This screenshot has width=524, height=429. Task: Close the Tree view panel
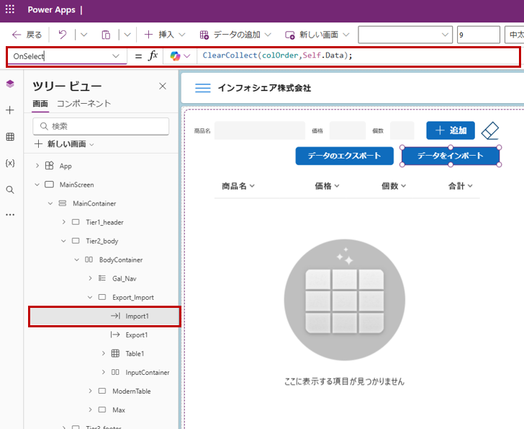tap(163, 87)
